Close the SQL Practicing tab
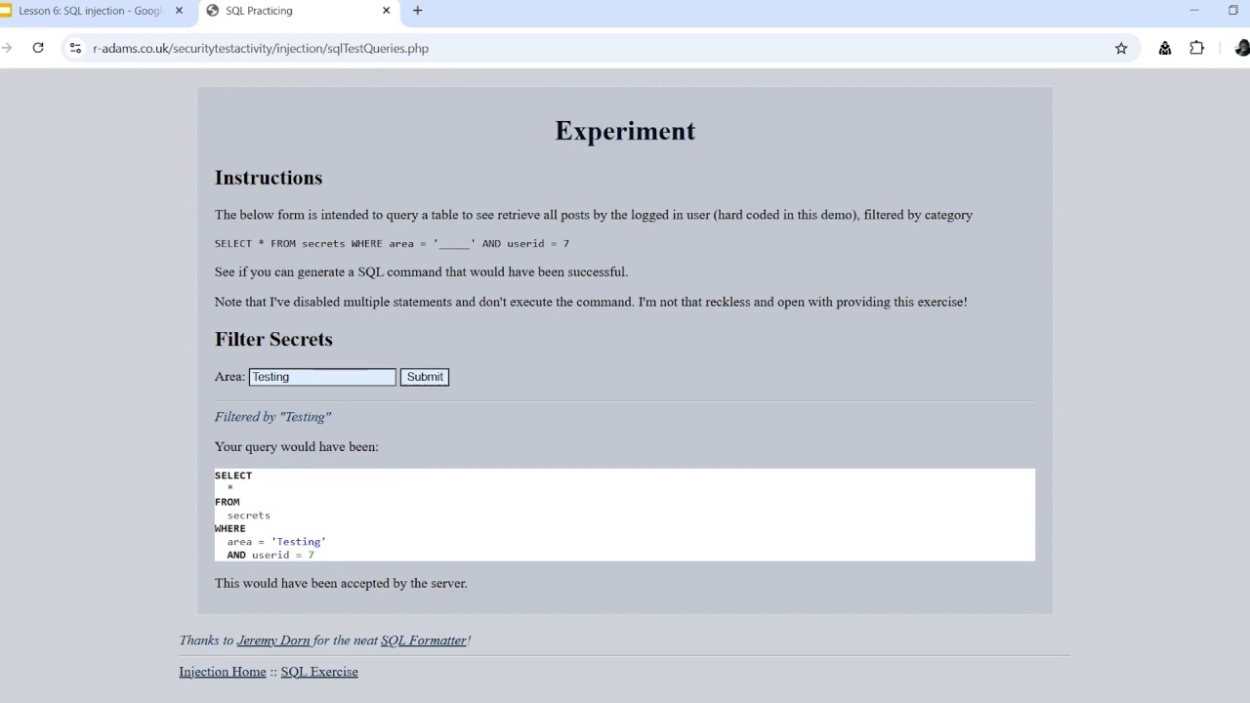The height and width of the screenshot is (703, 1250). [386, 11]
